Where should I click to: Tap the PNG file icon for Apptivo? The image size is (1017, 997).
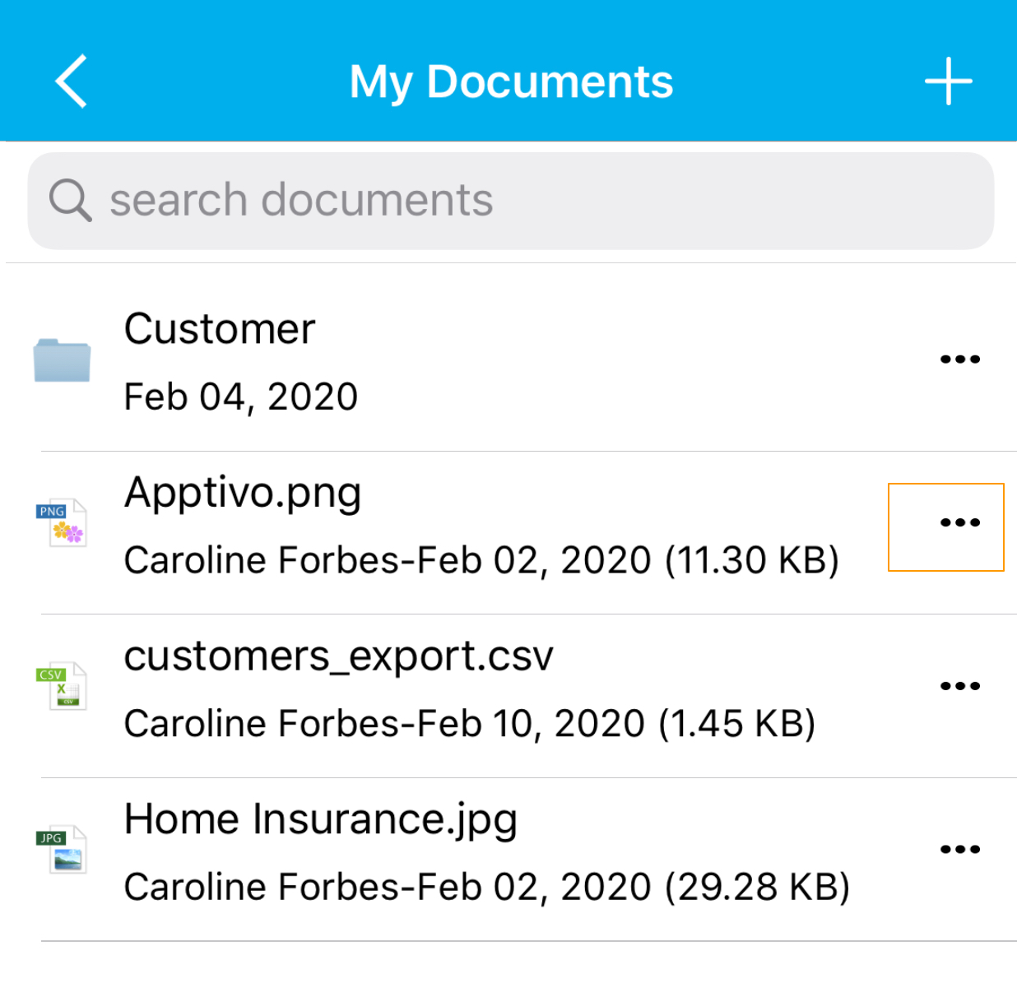tap(62, 523)
